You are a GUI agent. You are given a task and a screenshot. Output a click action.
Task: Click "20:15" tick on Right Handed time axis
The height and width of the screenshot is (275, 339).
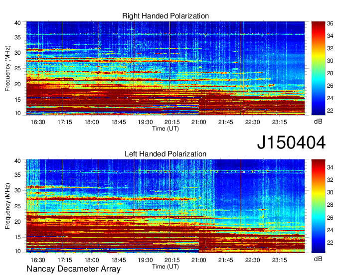(172, 122)
